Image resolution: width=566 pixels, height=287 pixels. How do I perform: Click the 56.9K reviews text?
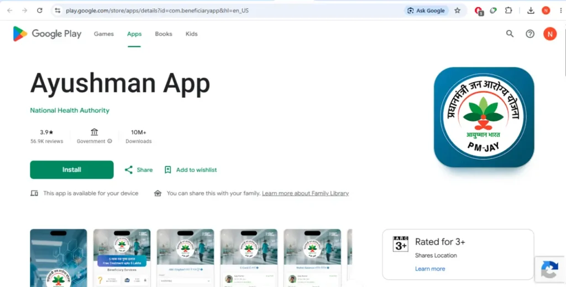46,141
